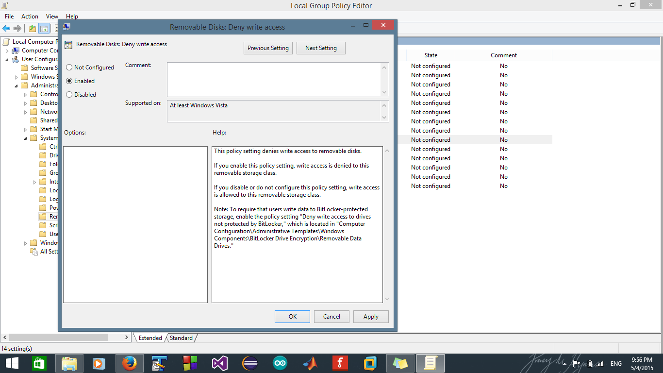Toggle the Show/Hide Console Tree toolbar icon
This screenshot has height=373, width=663.
(x=44, y=28)
